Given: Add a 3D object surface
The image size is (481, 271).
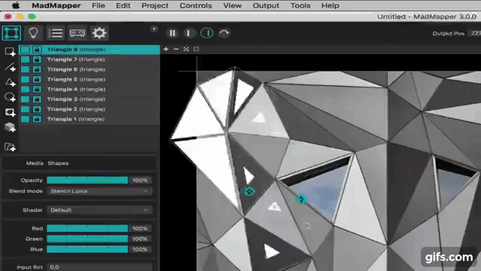Looking at the screenshot, I should (x=10, y=127).
